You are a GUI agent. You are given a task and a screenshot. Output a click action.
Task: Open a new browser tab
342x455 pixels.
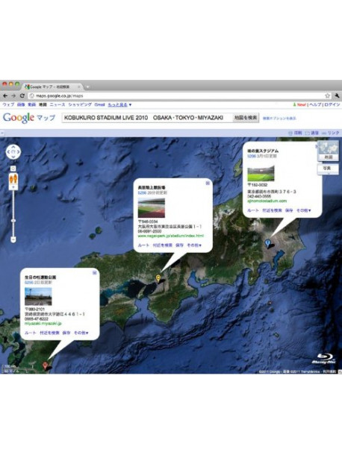click(x=87, y=87)
